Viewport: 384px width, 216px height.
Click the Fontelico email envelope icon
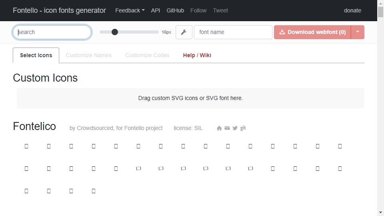(x=227, y=128)
